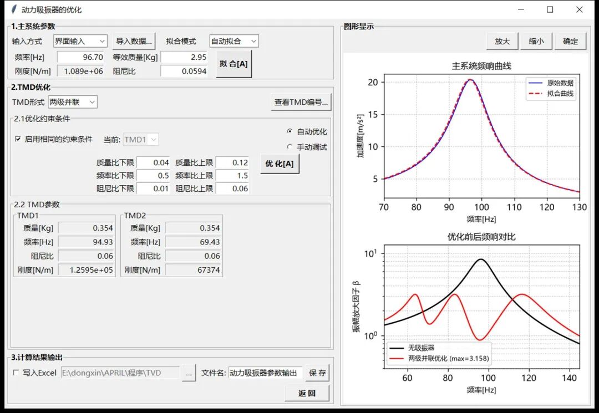The height and width of the screenshot is (413, 599).
Task: Select the 手动调试 radio button
Action: pos(289,146)
